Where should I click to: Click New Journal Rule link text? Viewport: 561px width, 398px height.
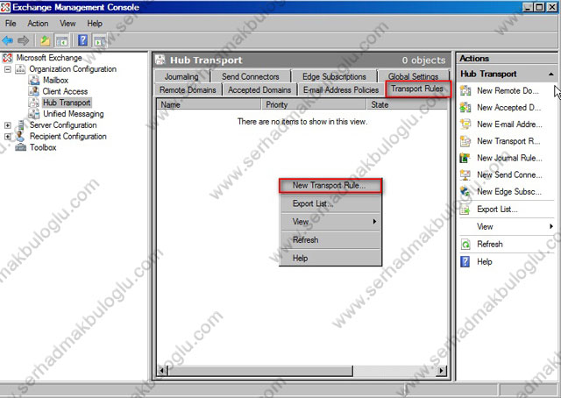509,158
